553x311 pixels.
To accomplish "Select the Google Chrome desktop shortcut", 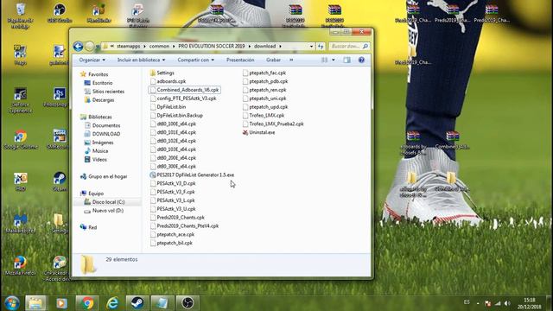I will (21, 140).
